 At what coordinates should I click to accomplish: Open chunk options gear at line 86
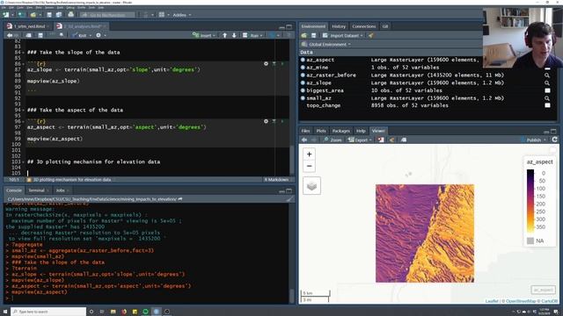pyautogui.click(x=266, y=64)
